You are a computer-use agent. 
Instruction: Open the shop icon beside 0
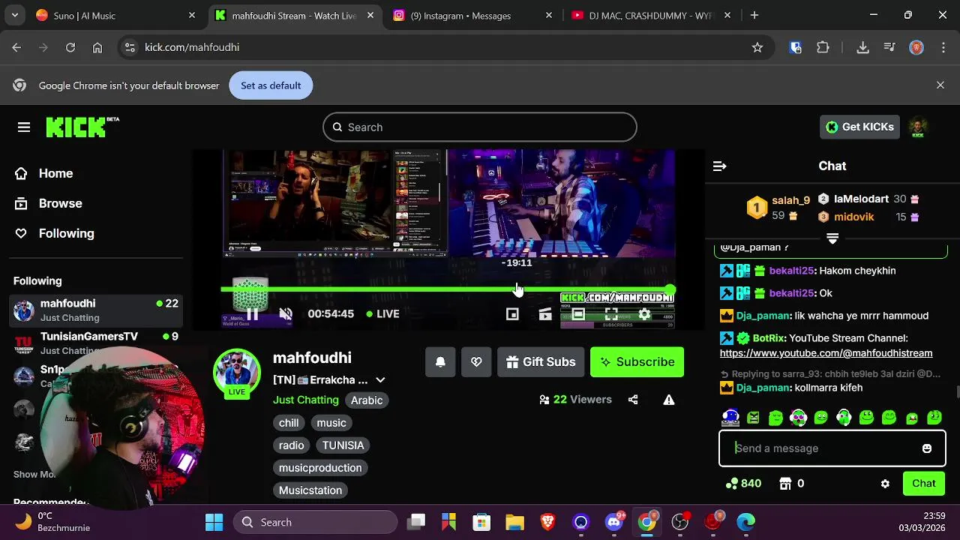coord(785,484)
